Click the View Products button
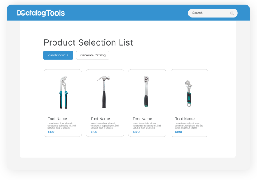The width and height of the screenshot is (257, 180). pos(58,55)
